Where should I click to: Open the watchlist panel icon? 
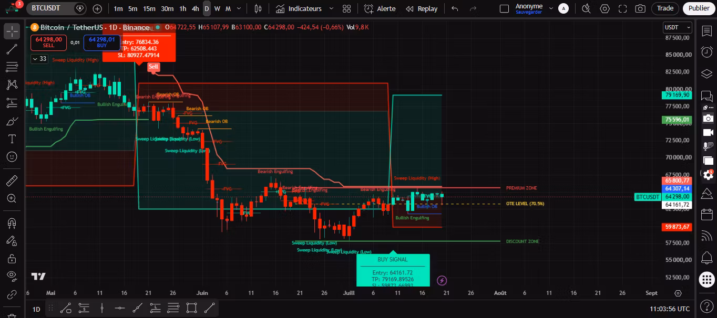click(707, 31)
